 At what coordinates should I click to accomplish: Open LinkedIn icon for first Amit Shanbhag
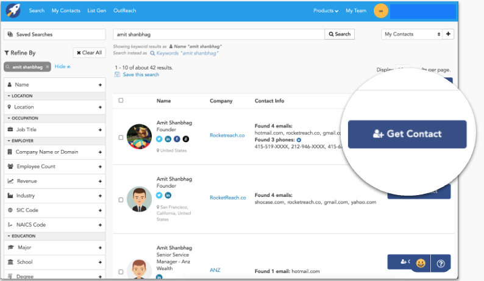168,139
